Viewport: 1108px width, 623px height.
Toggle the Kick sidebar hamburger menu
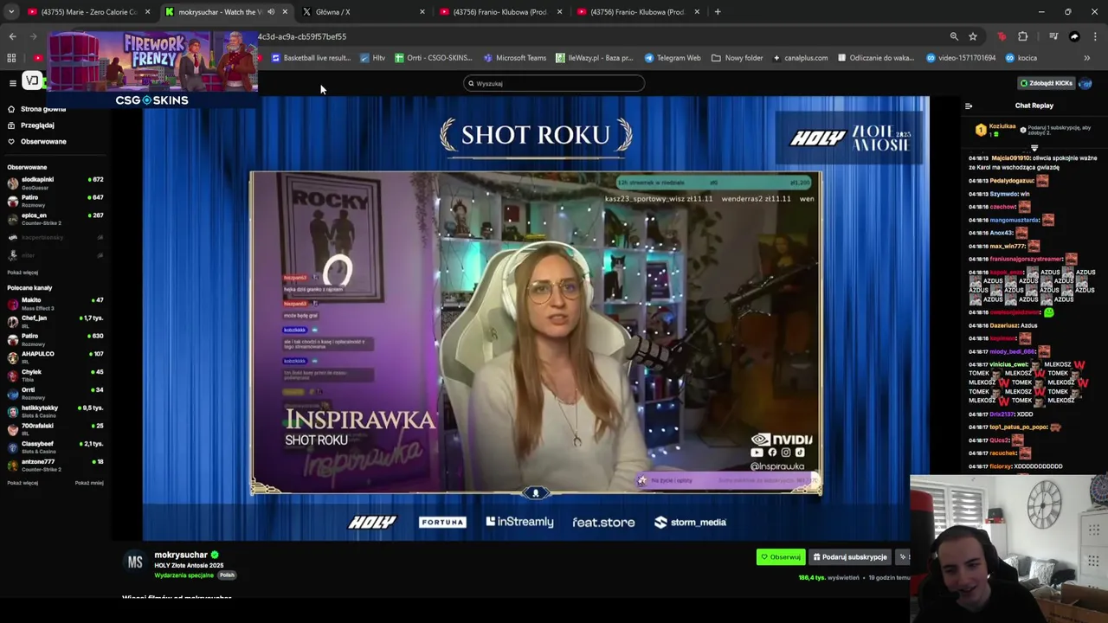[x=13, y=83]
